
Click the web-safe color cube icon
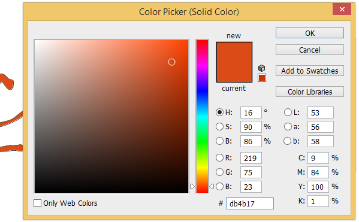[x=261, y=68]
